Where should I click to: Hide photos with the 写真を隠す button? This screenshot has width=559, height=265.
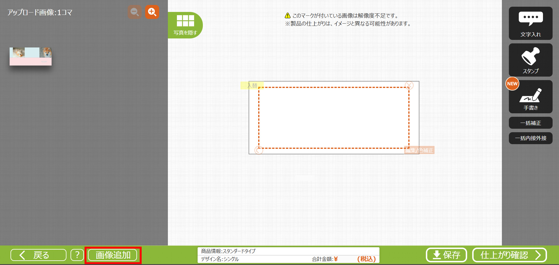[185, 25]
